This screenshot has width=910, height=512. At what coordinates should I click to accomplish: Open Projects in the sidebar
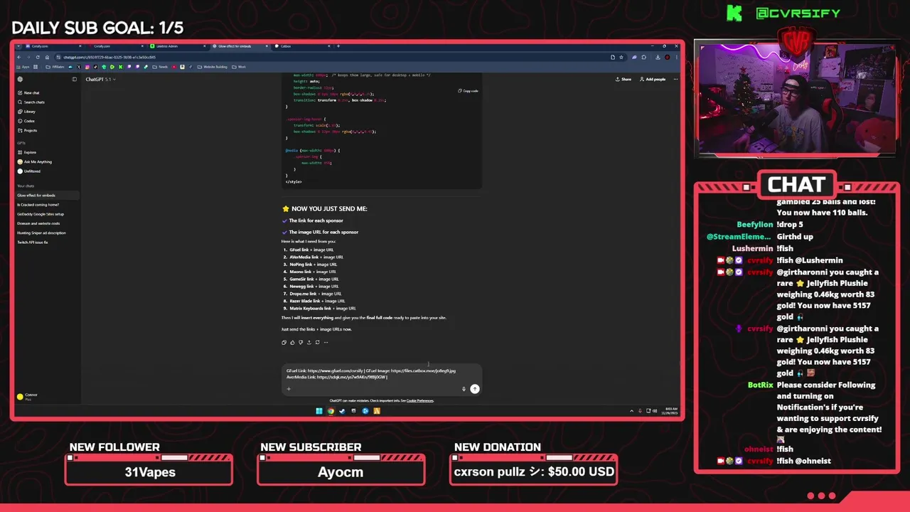pyautogui.click(x=27, y=130)
